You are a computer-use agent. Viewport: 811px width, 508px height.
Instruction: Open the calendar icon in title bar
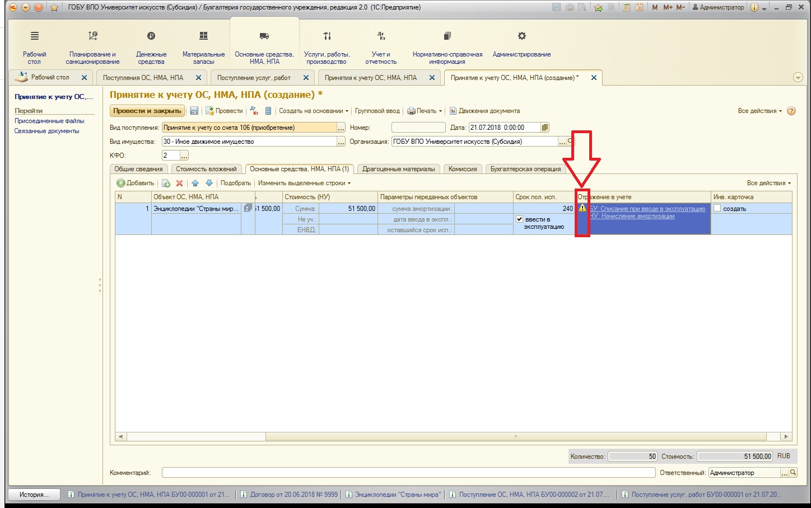639,7
